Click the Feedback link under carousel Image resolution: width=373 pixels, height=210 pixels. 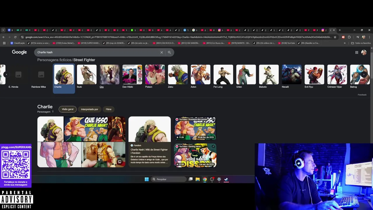click(362, 95)
